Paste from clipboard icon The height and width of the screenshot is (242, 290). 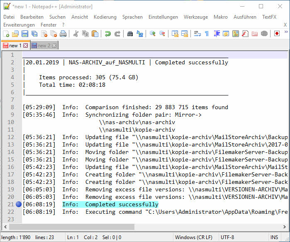coord(95,34)
